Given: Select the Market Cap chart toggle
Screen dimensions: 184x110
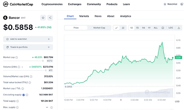Looking at the screenshot, I should tap(99, 28).
